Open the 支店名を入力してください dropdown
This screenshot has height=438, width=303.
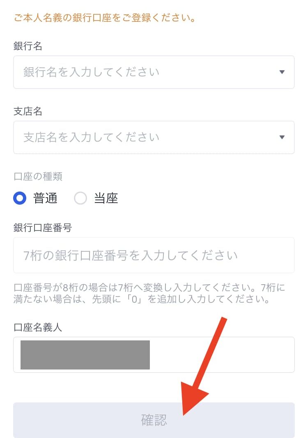[x=154, y=137]
